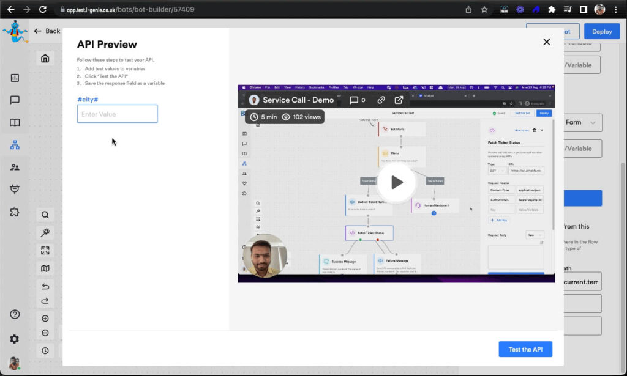
Task: Open the home icon on canvas
Action: pyautogui.click(x=45, y=59)
